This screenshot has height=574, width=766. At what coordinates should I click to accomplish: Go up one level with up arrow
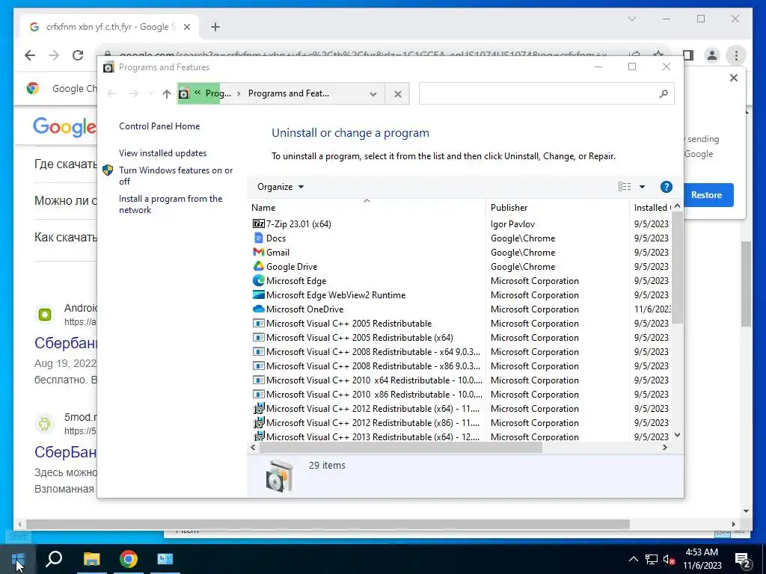(167, 93)
